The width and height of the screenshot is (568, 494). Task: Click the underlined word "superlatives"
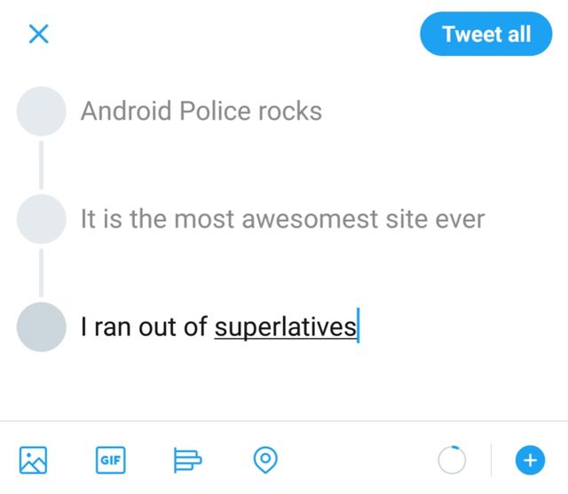tap(284, 327)
